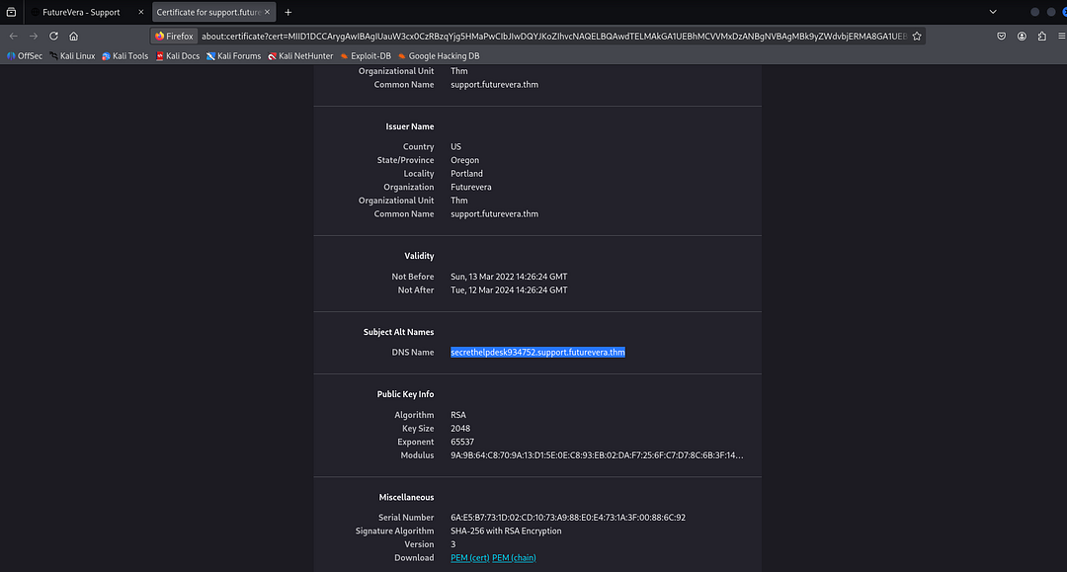The width and height of the screenshot is (1067, 572).
Task: Go to the browser home page
Action: pyautogui.click(x=73, y=35)
